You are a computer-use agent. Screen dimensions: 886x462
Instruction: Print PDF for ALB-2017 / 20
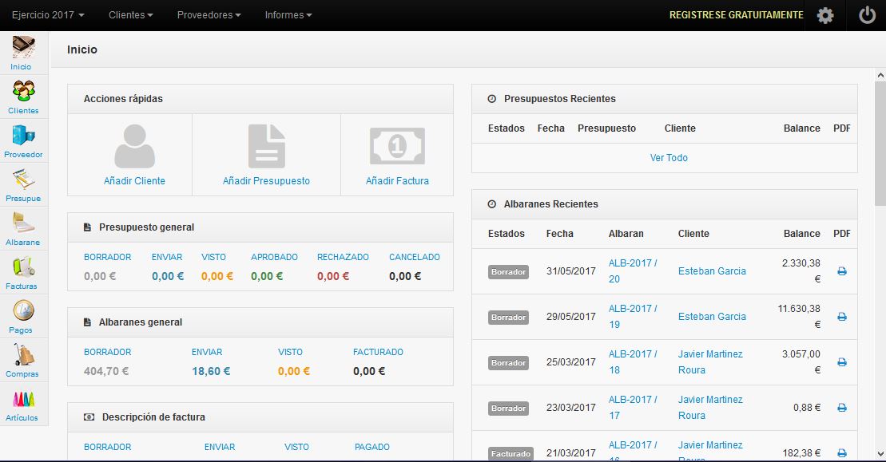click(842, 271)
